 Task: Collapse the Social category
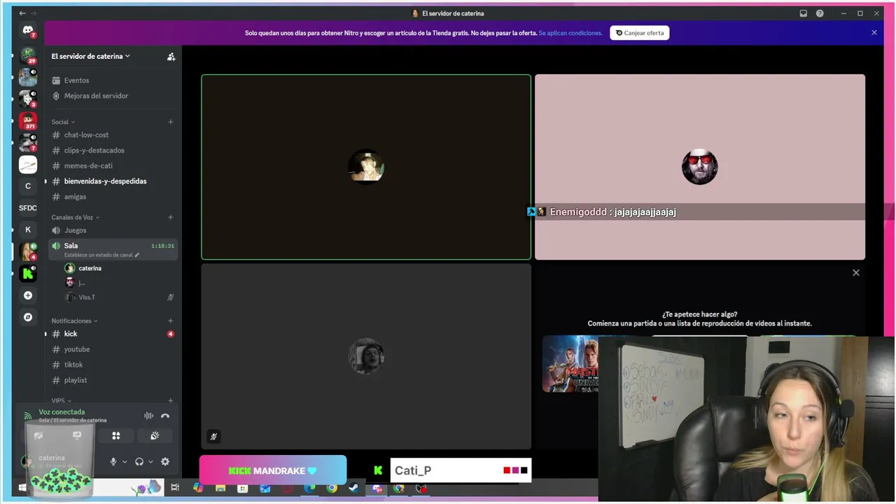click(x=63, y=122)
